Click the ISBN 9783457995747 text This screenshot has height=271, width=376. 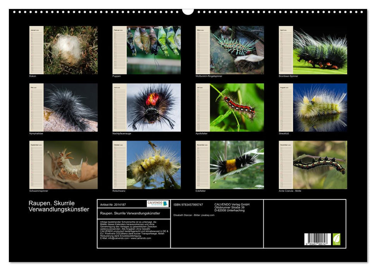click(188, 204)
